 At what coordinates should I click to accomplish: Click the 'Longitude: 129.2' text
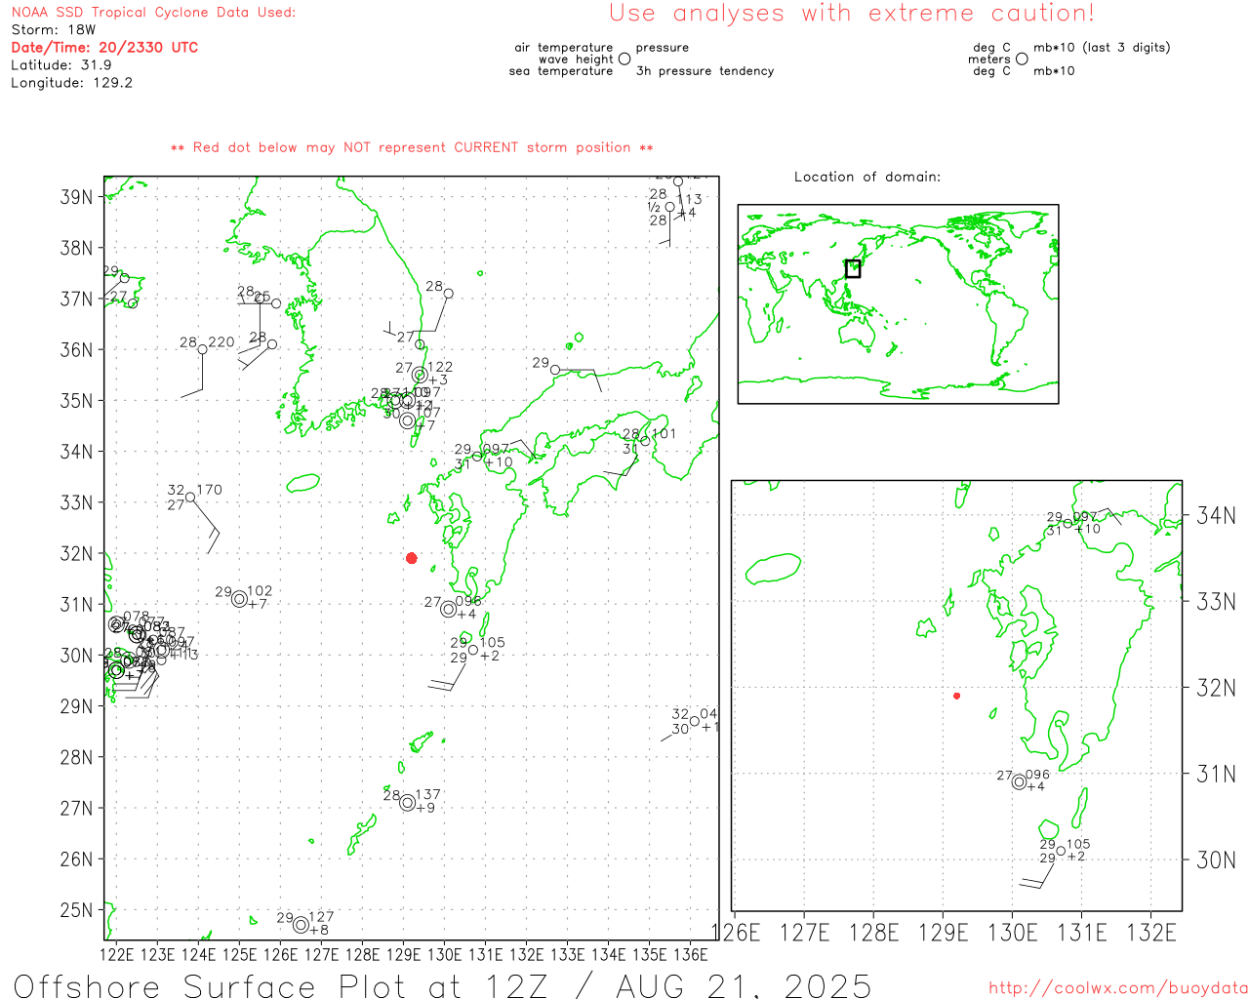coord(71,82)
